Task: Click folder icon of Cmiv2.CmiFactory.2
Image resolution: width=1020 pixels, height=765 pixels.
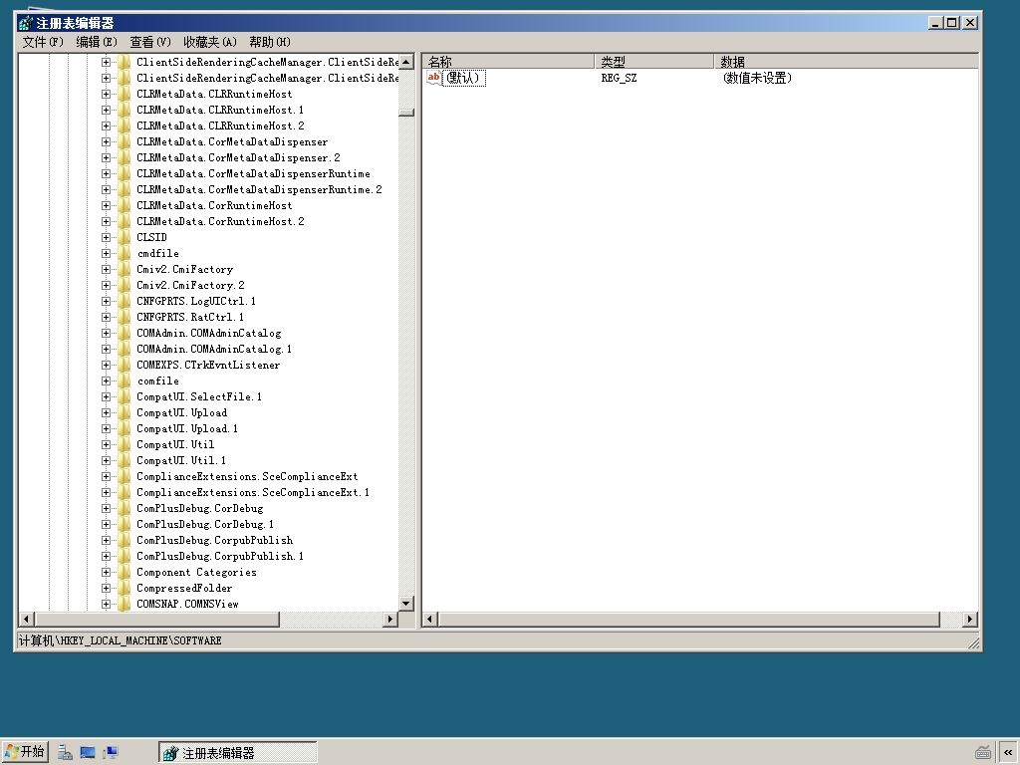Action: [124, 286]
